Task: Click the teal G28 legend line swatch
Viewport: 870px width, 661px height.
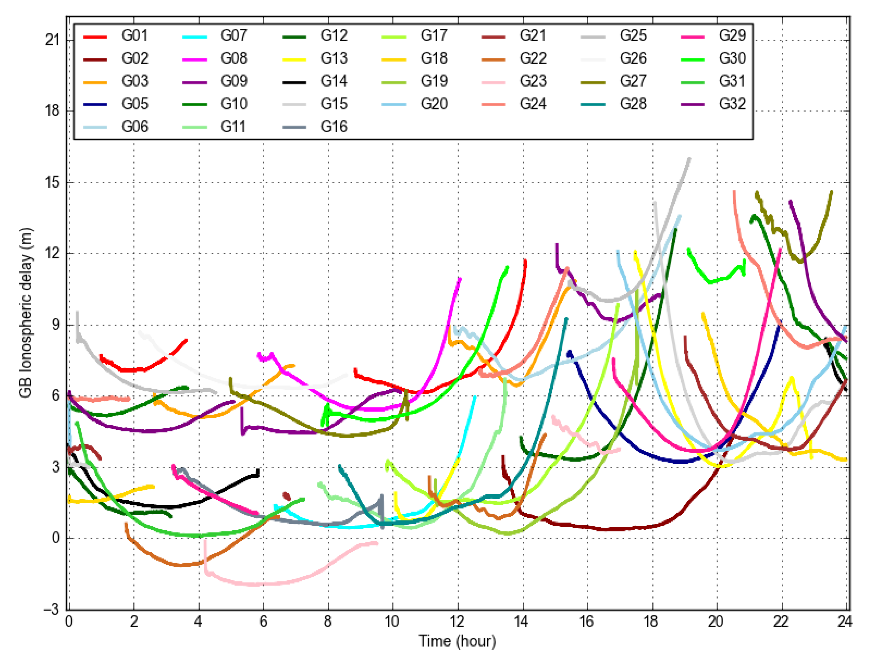Action: [593, 104]
